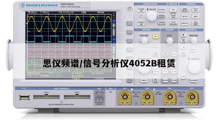Select AC coupling in the on-screen menu
This screenshot has height=122, width=218.
(114, 21)
